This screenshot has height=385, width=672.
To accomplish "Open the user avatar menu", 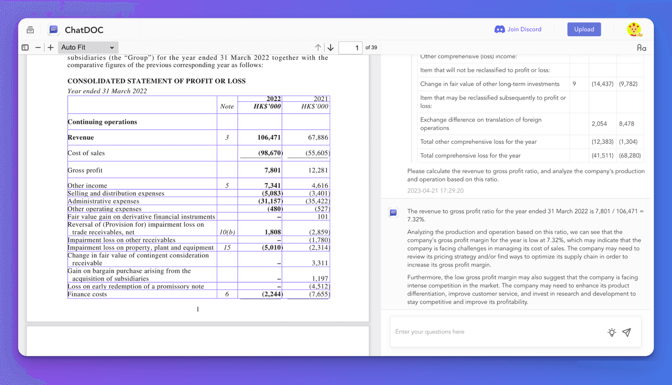I will [634, 29].
